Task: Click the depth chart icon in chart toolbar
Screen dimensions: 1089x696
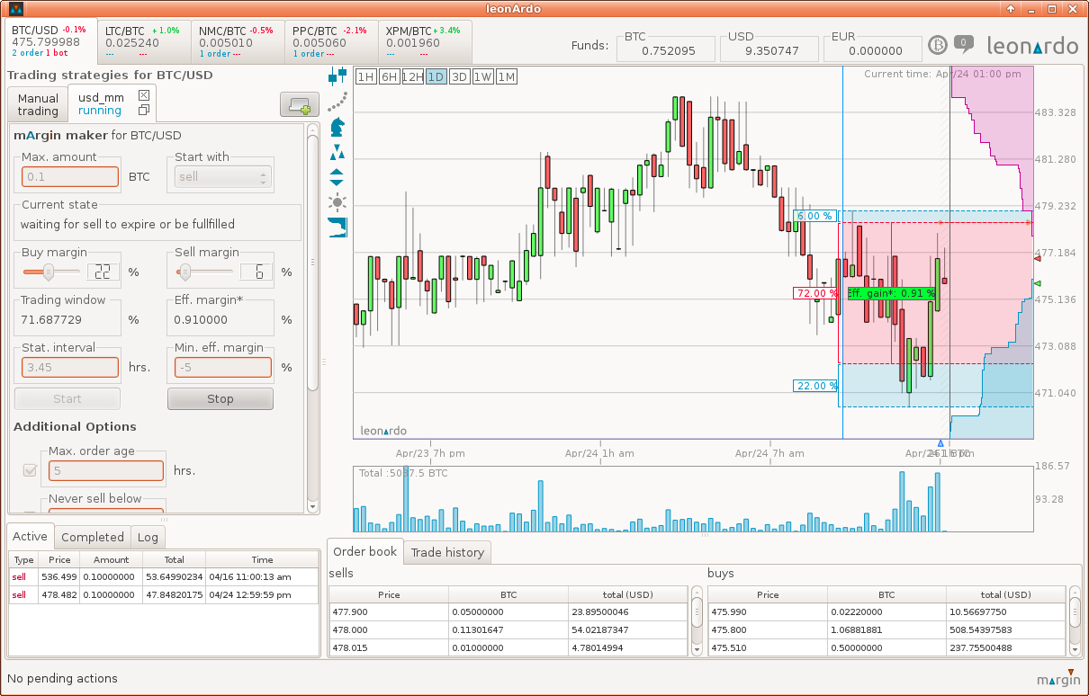Action: pyautogui.click(x=337, y=227)
